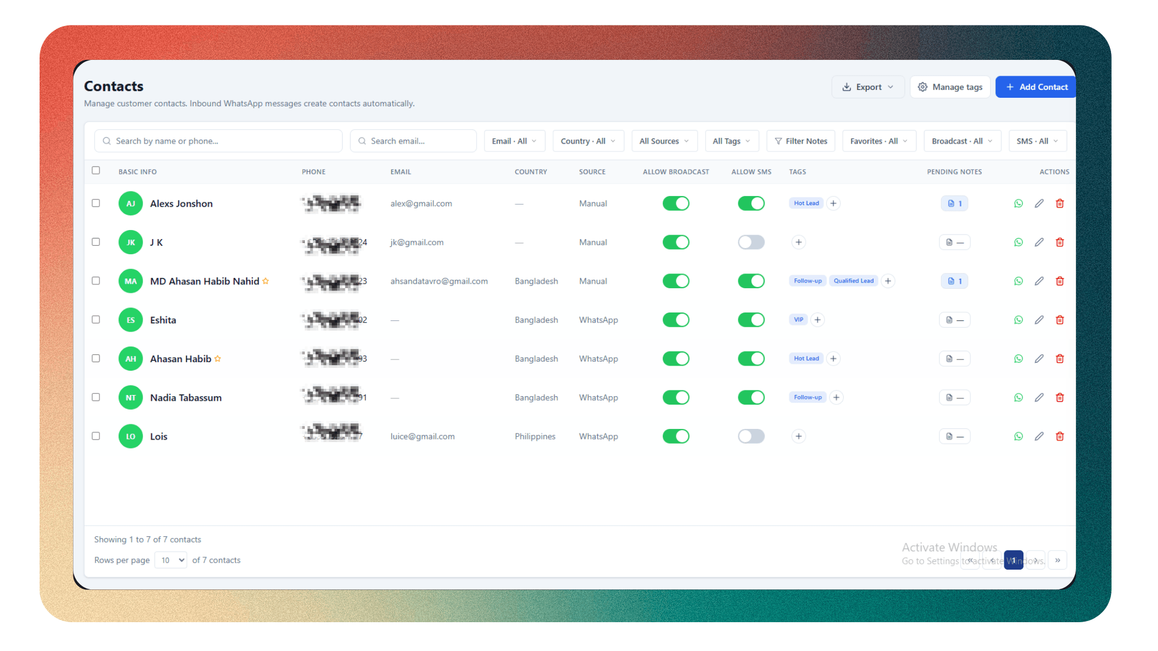Toggle favorite star next to Ahasan Habib
This screenshot has width=1158, height=651.
tap(218, 359)
